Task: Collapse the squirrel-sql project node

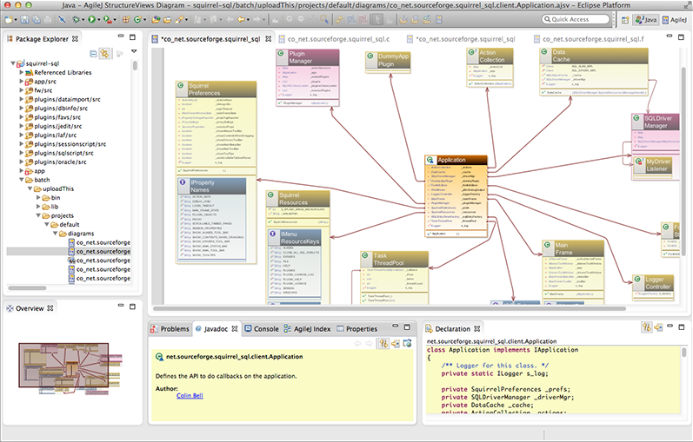Action: [x=13, y=63]
